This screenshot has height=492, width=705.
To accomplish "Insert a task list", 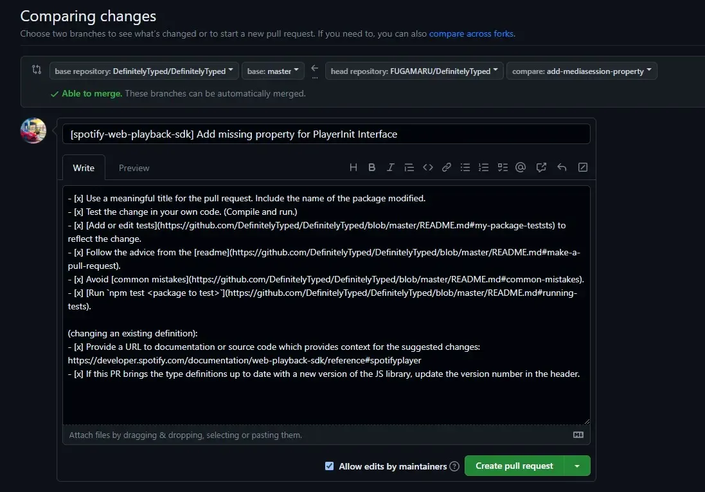I will (503, 167).
